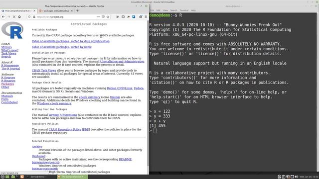Open the README link
Screen dimensions: 319x179
coord(125,159)
